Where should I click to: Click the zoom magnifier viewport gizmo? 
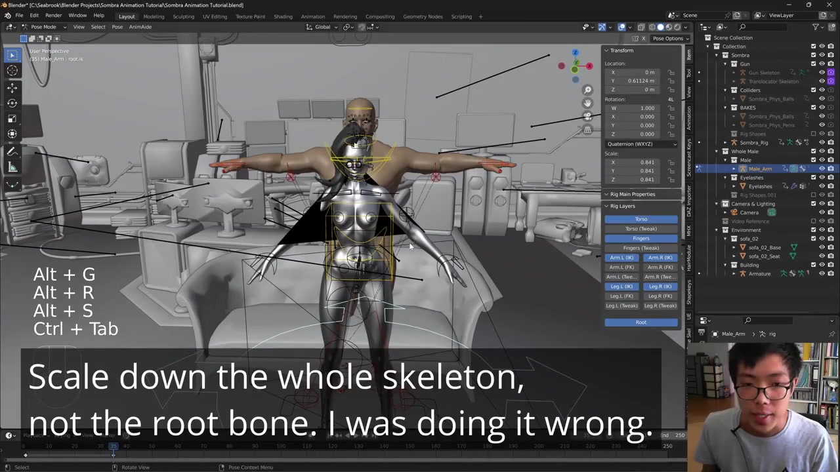587,90
